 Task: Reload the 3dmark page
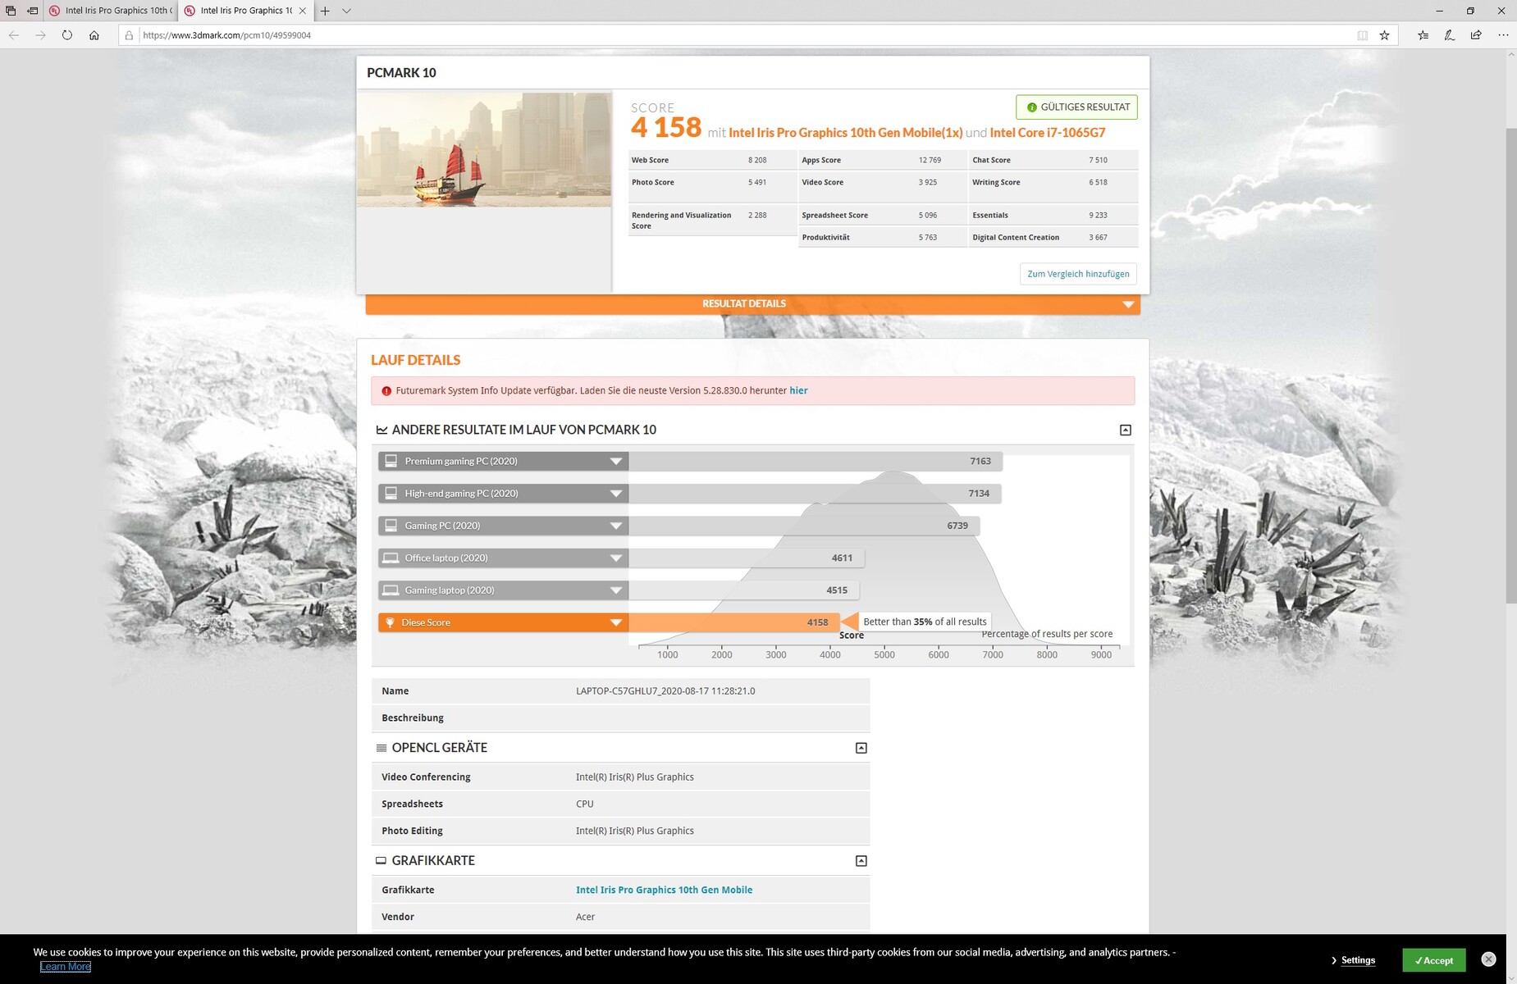pyautogui.click(x=67, y=35)
